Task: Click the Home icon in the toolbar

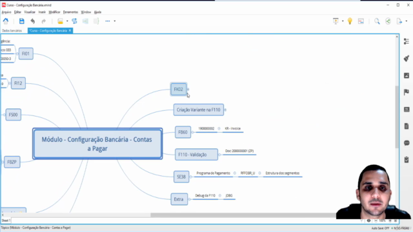Action: pos(6,21)
